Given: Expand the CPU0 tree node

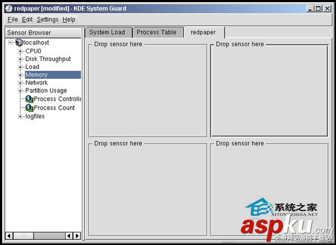Looking at the screenshot, I should click(20, 51).
